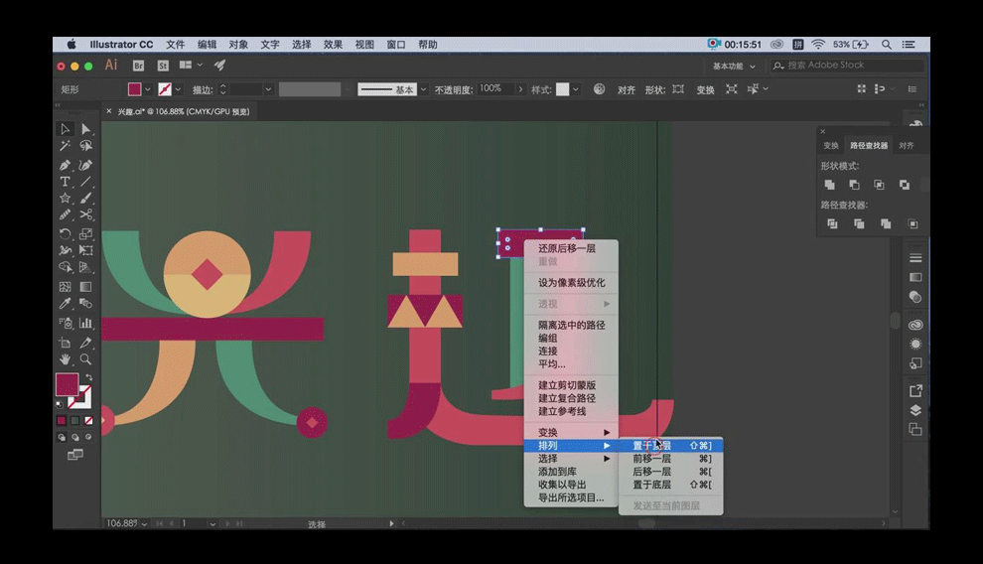Swap fill and stroke colors arrow
The image size is (983, 564).
pos(88,377)
